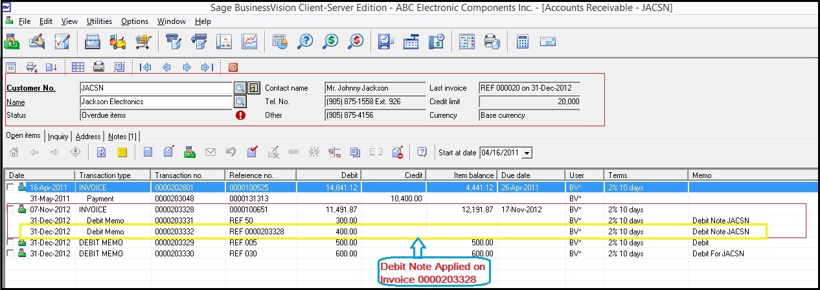
Task: Open the cash receipts money icon in main toolbar
Action: point(13,41)
